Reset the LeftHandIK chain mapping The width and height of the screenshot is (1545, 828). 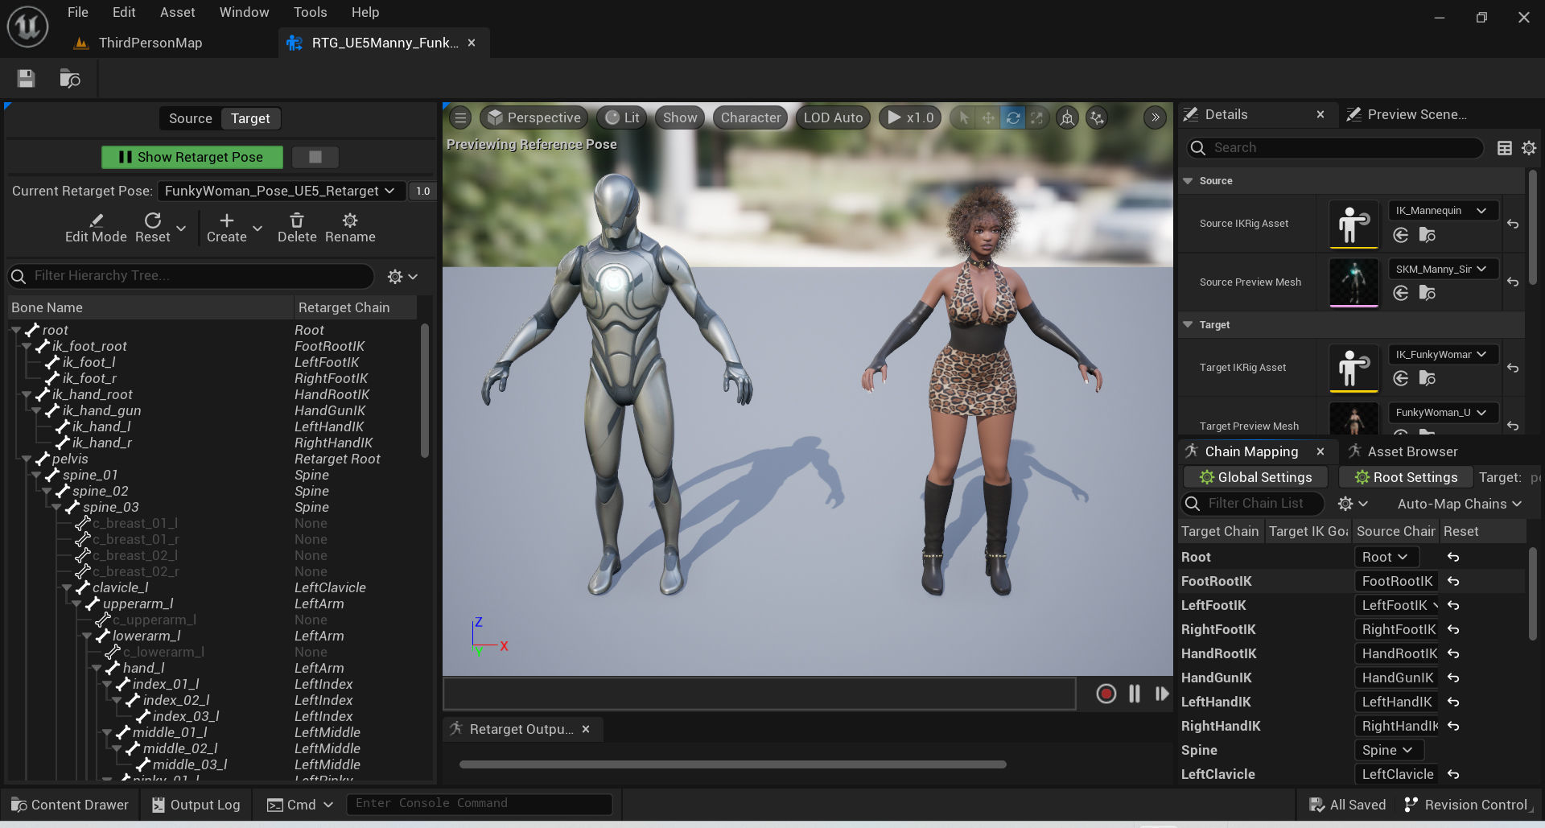[x=1453, y=702]
